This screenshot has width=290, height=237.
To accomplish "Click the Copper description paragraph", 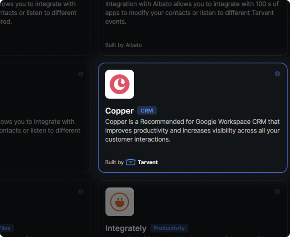I will click(192, 131).
